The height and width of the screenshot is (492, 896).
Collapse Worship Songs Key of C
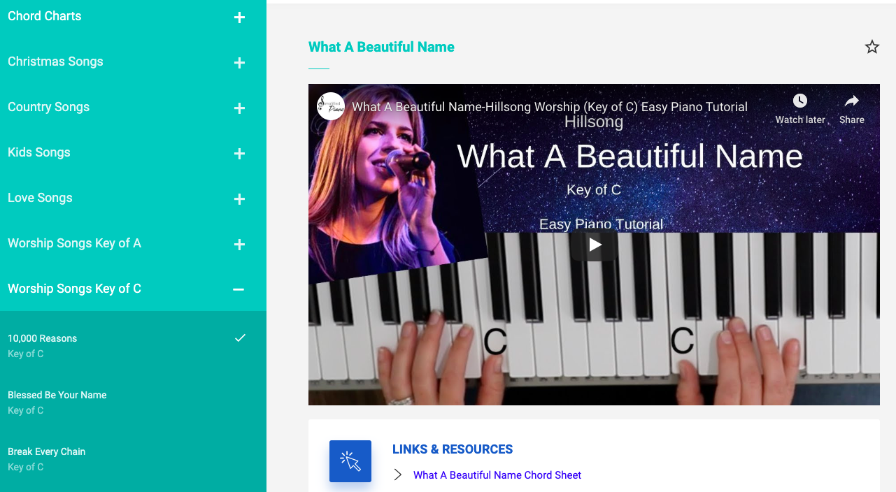tap(239, 289)
